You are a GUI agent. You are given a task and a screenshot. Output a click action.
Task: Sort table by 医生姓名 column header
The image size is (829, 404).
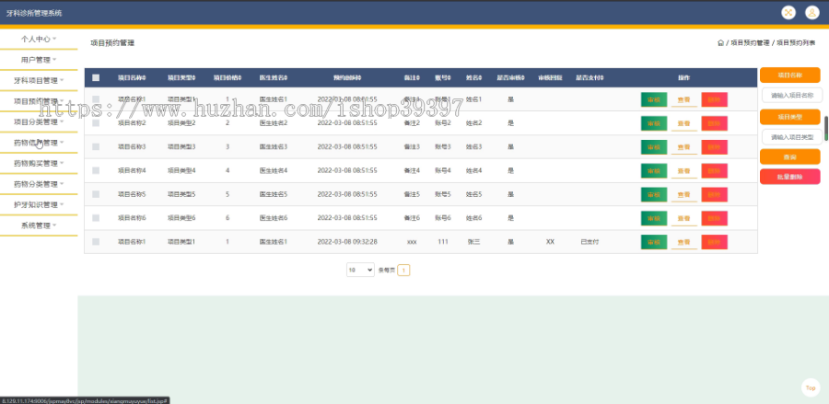(x=274, y=77)
